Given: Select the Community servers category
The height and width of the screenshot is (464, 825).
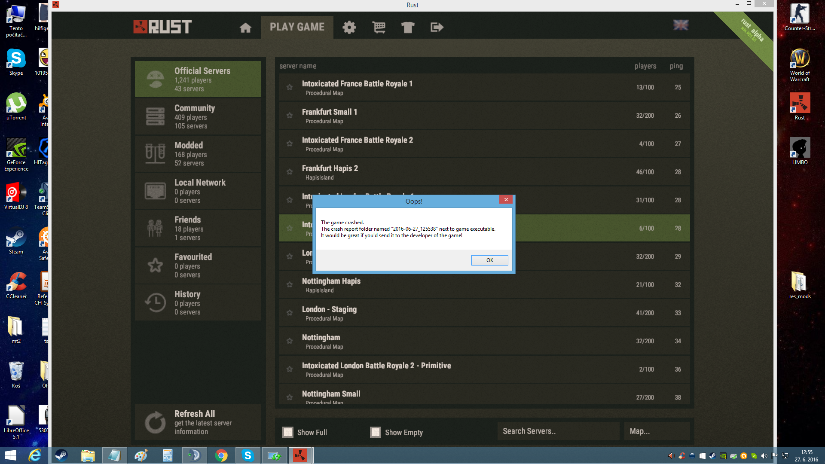Looking at the screenshot, I should coord(198,116).
